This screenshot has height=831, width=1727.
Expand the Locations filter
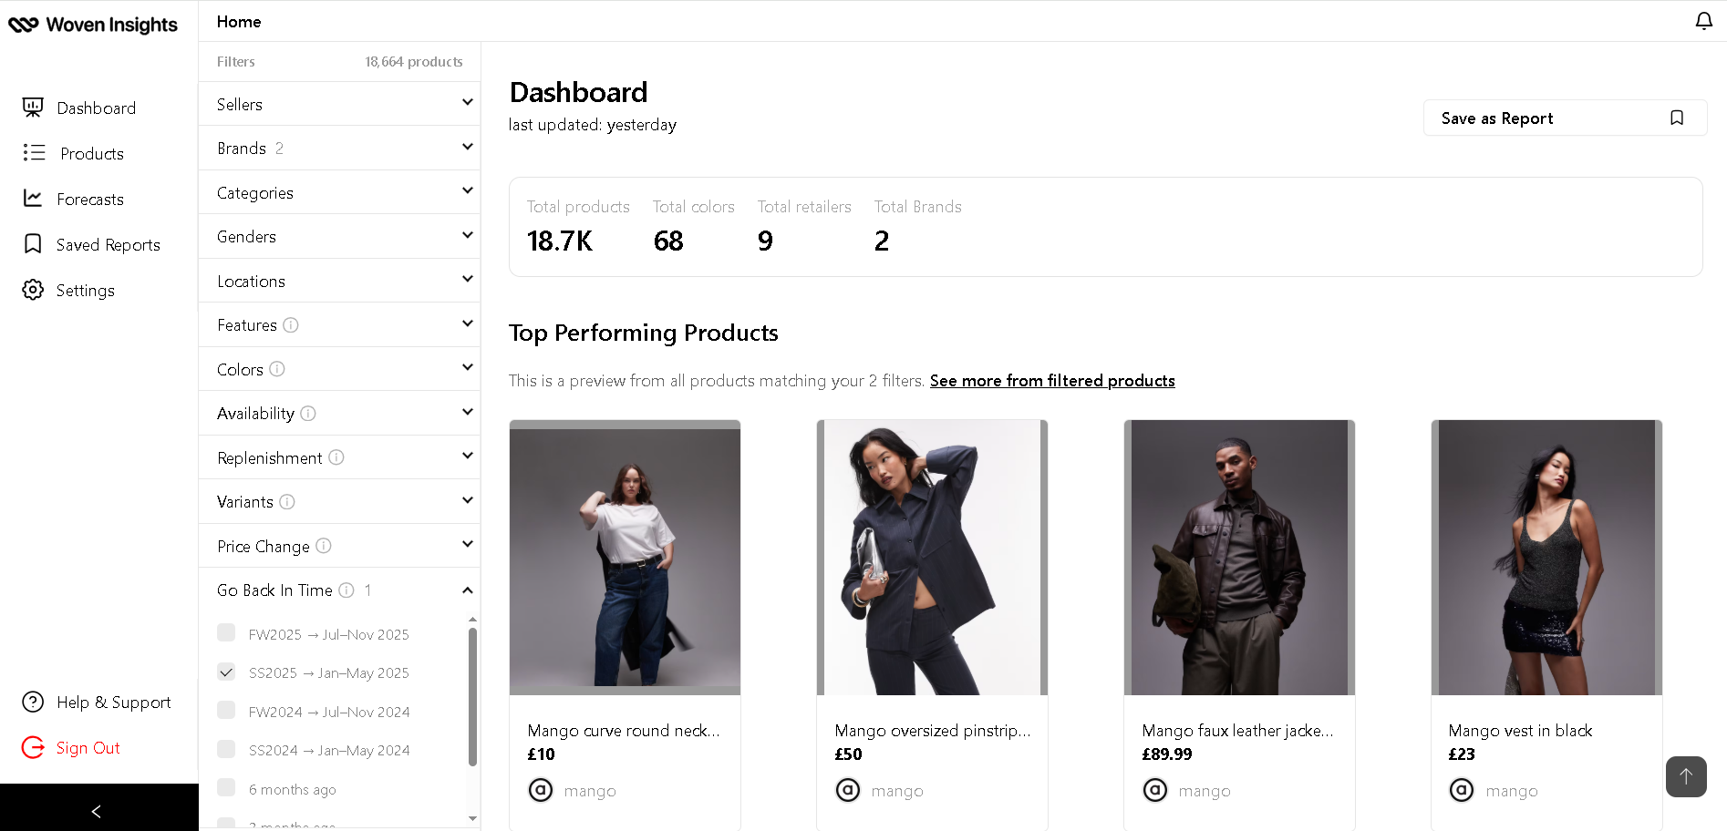tap(339, 281)
